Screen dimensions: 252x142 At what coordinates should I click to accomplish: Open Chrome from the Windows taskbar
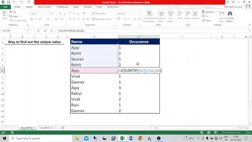[141, 138]
